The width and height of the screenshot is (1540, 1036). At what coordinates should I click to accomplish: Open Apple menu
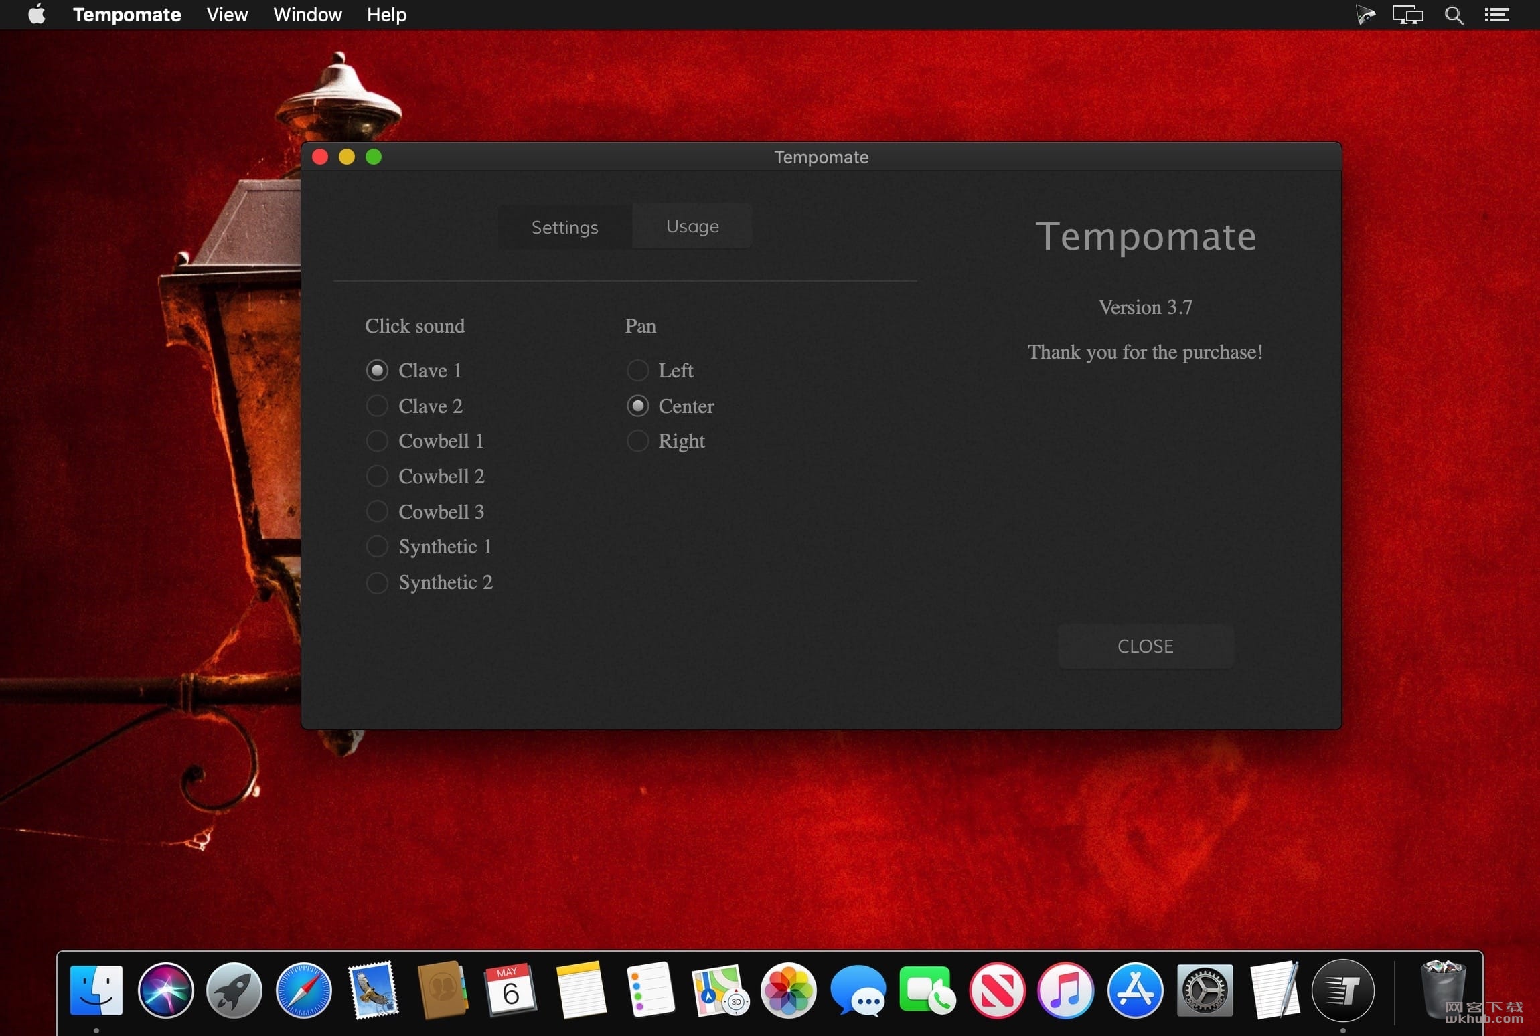pos(37,14)
